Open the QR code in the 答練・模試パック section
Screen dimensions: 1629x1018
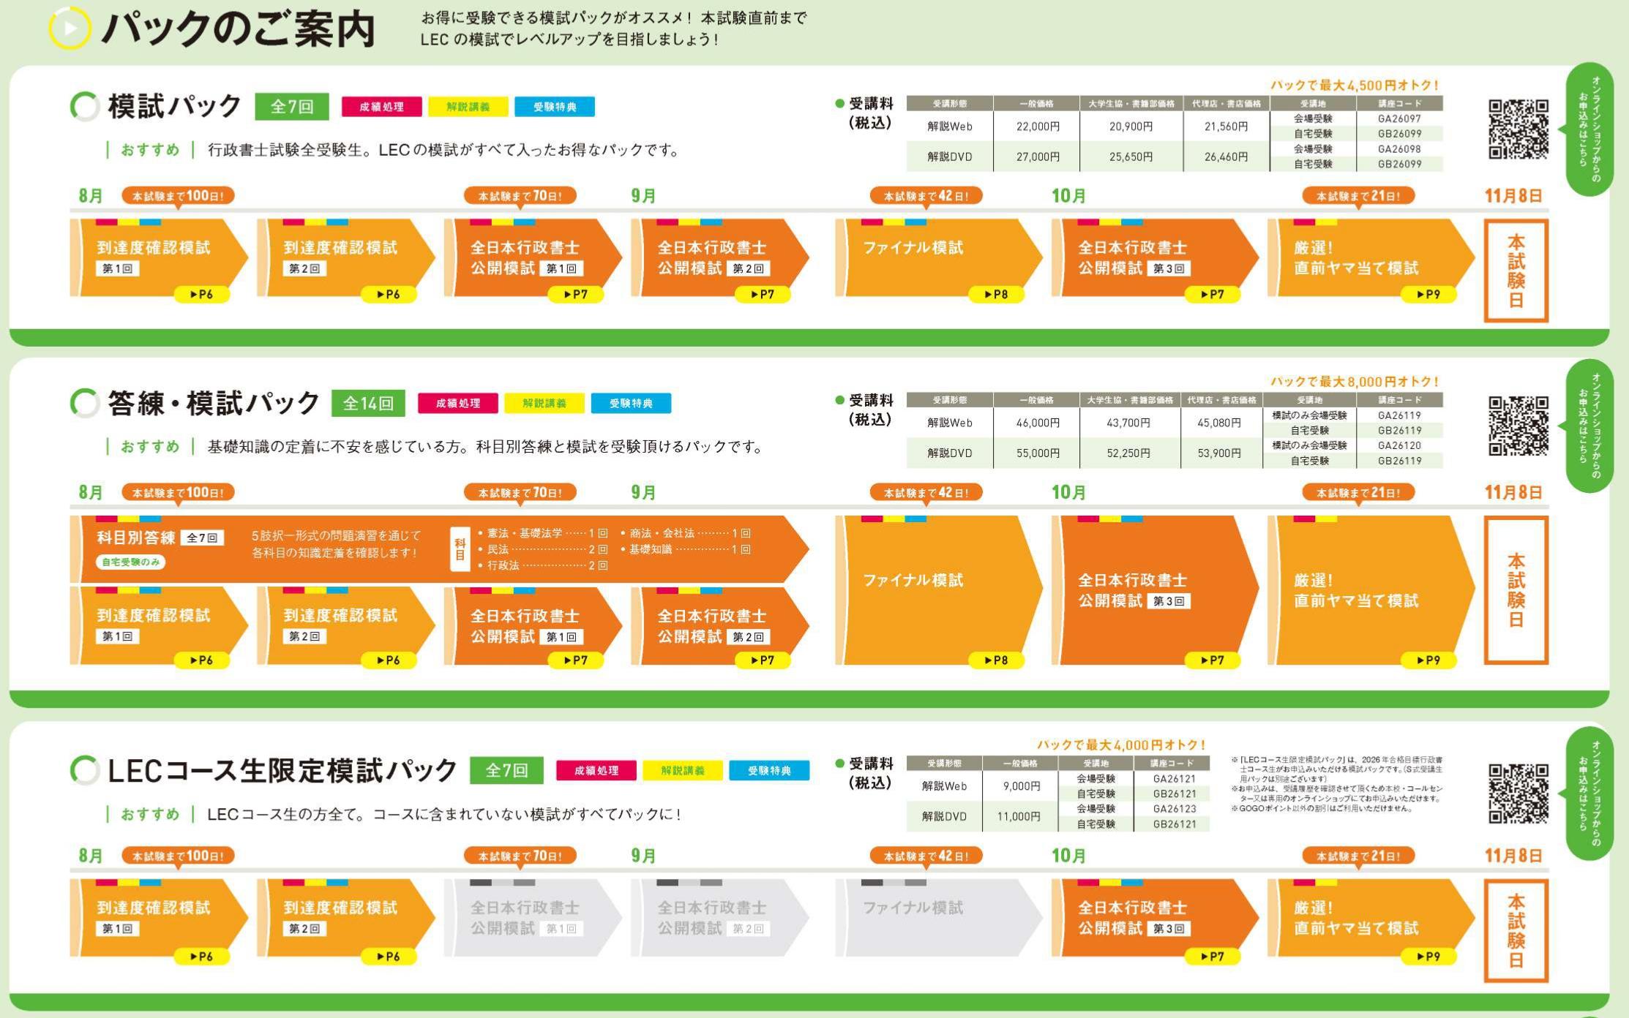pos(1518,426)
